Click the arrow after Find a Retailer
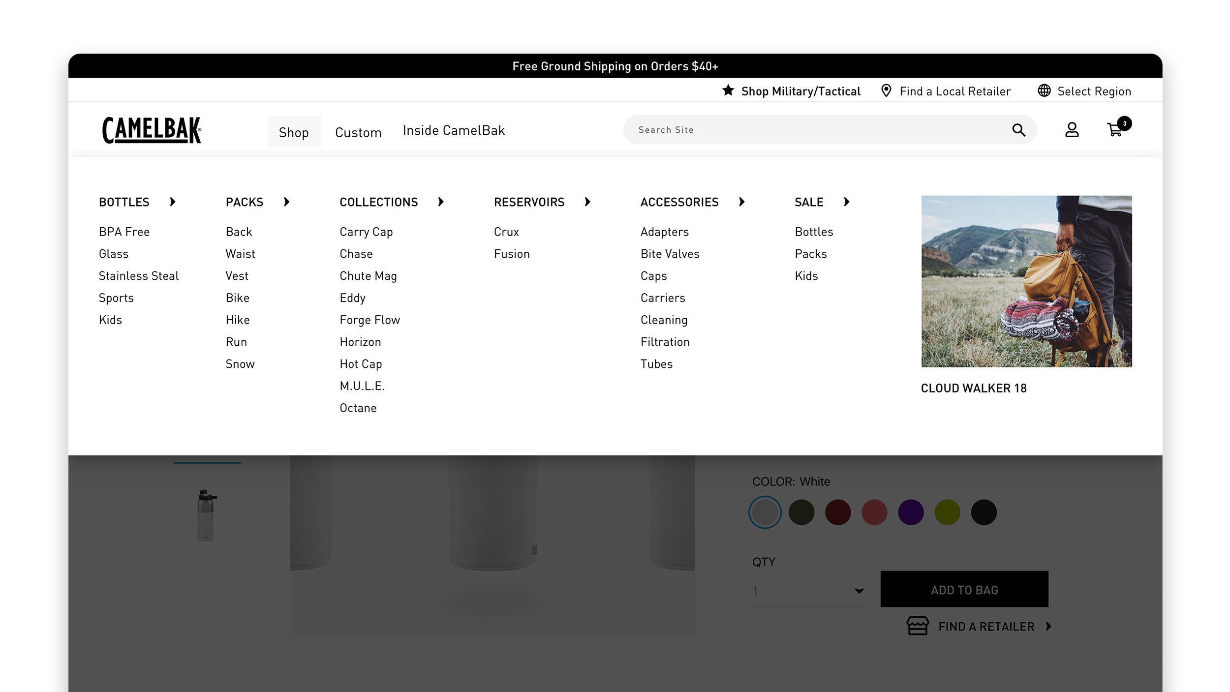1230x692 pixels. 1048,626
